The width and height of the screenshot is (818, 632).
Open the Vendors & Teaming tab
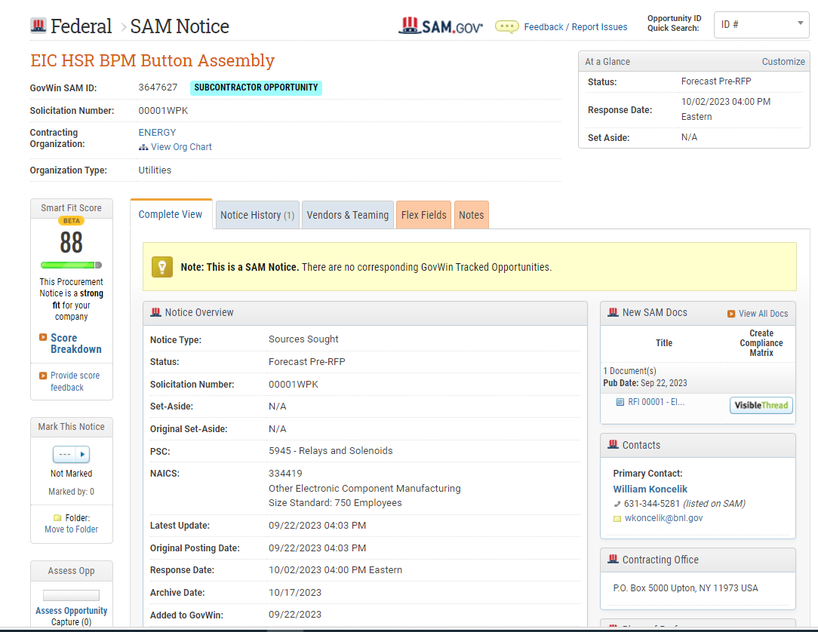[347, 215]
